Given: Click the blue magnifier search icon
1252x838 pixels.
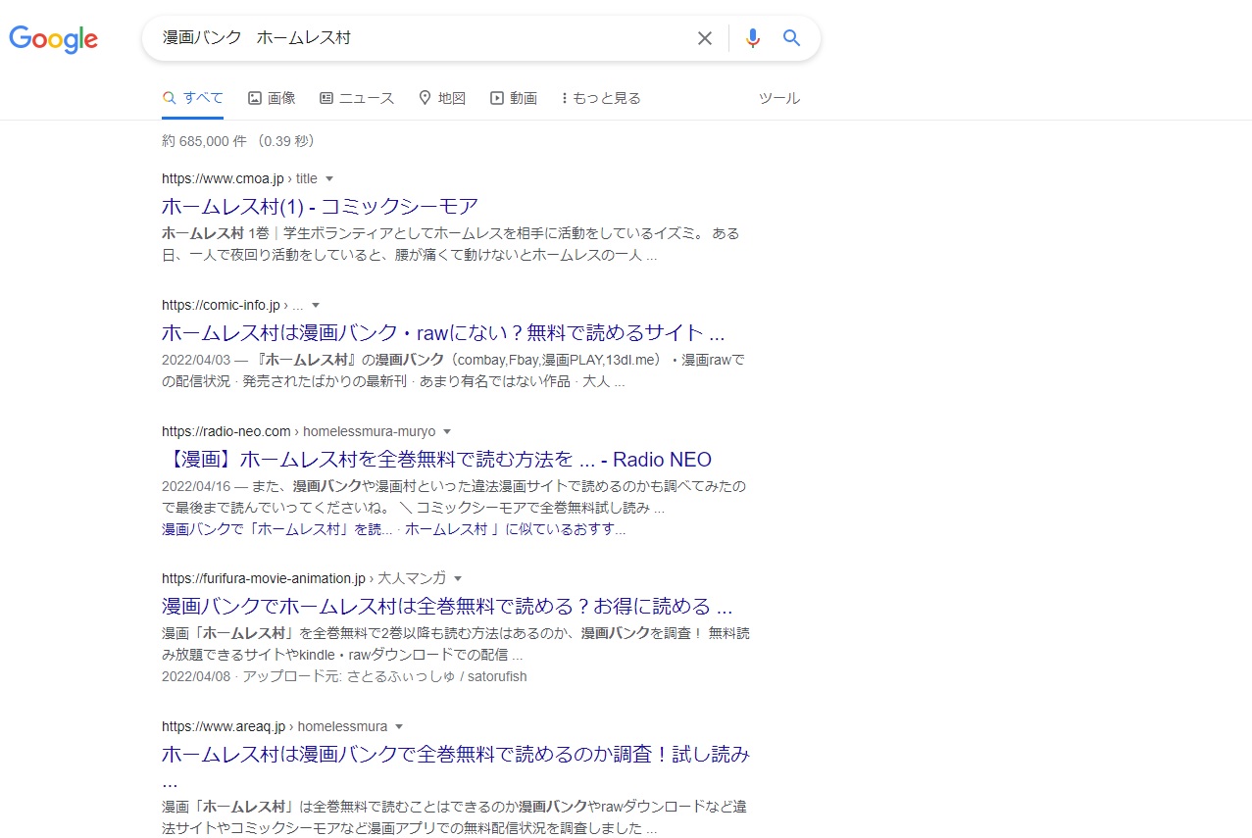Looking at the screenshot, I should tap(791, 38).
